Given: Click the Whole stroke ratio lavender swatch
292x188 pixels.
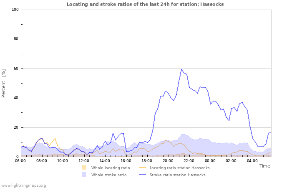Looking at the screenshot, I should pyautogui.click(x=84, y=174).
